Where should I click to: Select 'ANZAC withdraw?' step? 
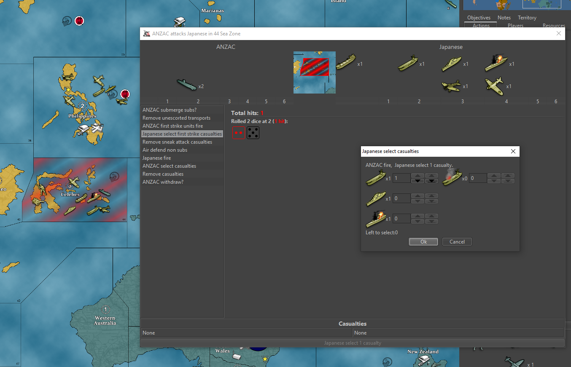click(x=182, y=182)
